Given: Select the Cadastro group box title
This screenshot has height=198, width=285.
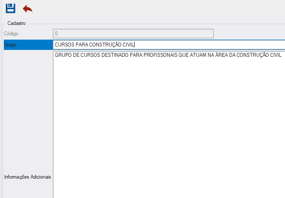Looking at the screenshot, I should tap(16, 23).
